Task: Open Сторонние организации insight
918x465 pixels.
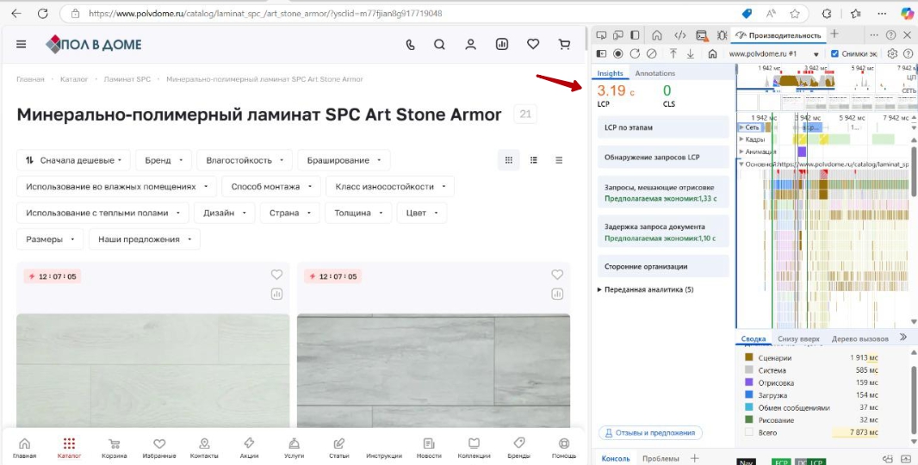Action: (663, 266)
